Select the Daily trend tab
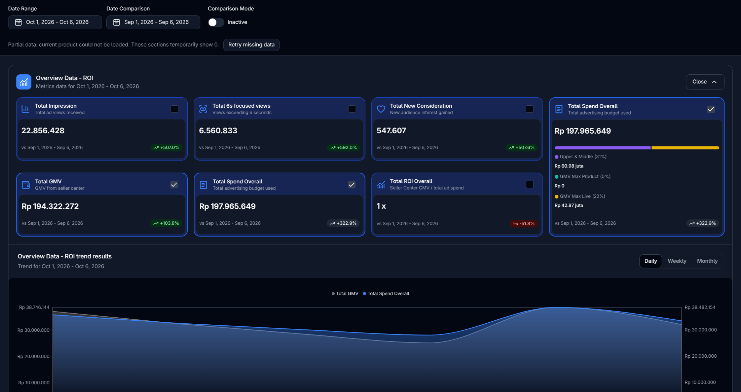The height and width of the screenshot is (392, 741). [651, 261]
